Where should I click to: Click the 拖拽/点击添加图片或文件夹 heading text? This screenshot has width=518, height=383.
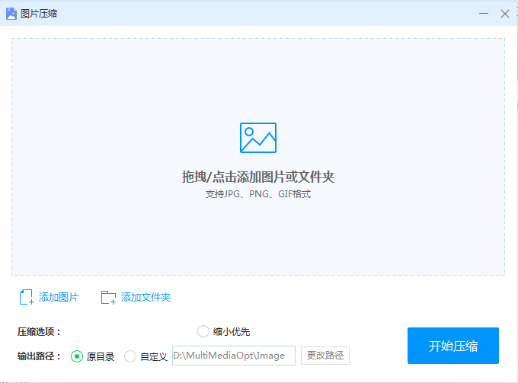click(258, 177)
